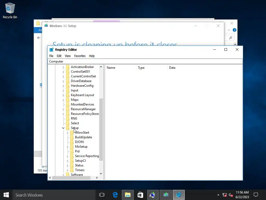
Task: Click tree scrollbar down arrow
Action: click(101, 174)
